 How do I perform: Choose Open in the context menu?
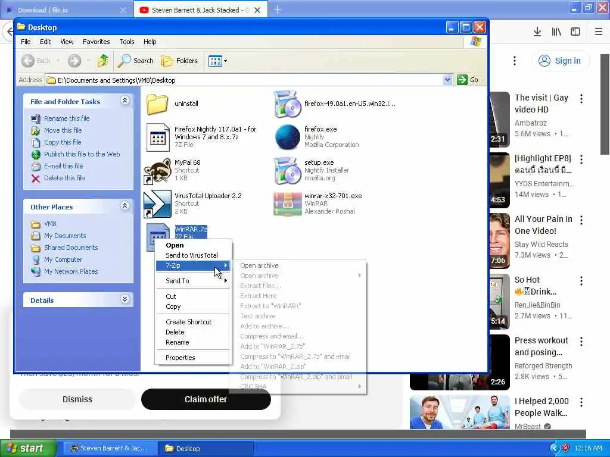[194, 245]
